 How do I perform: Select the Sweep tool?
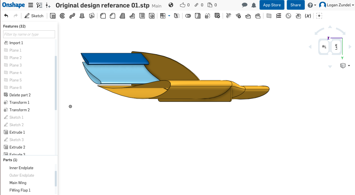[72, 16]
